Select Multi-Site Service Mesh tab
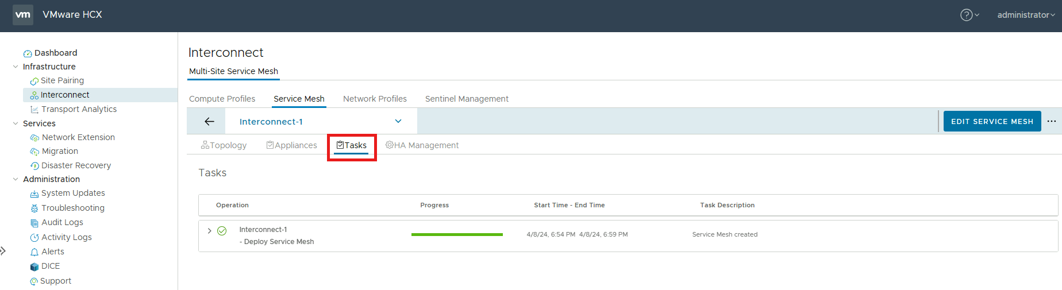This screenshot has width=1062, height=290. click(233, 71)
